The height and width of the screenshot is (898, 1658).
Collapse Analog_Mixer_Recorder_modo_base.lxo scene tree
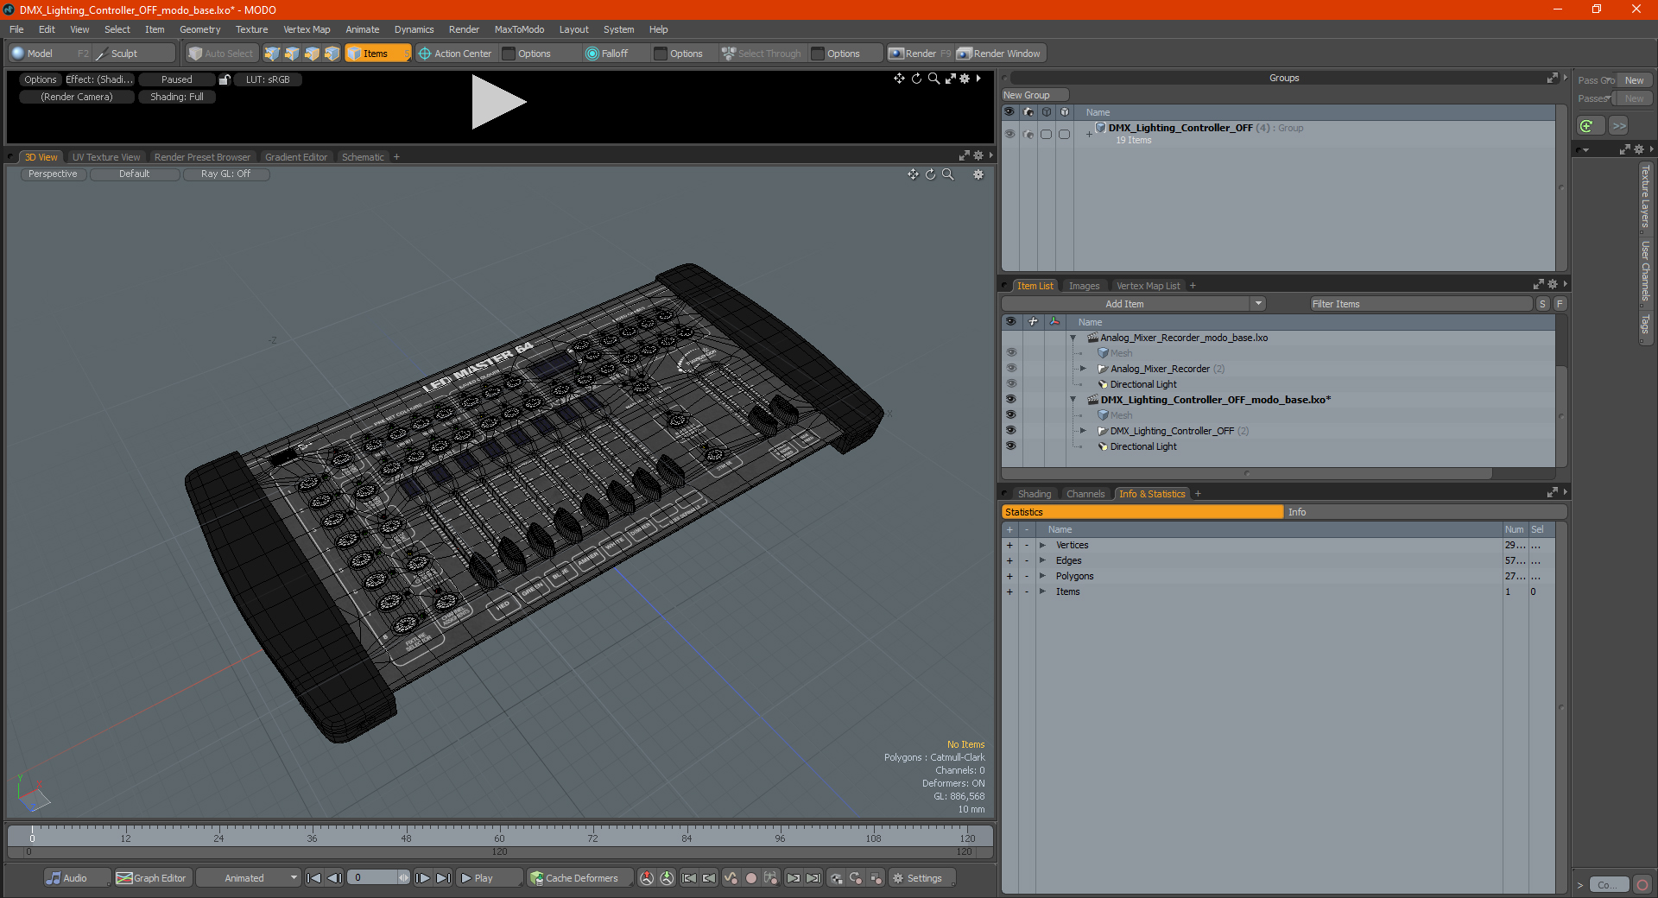(x=1073, y=338)
